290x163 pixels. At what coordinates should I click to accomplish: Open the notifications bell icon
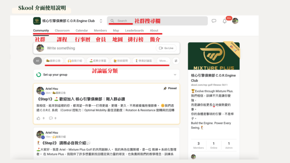pos(224,21)
